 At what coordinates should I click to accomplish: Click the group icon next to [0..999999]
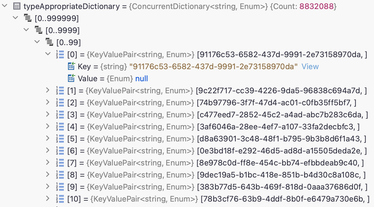[27, 18]
